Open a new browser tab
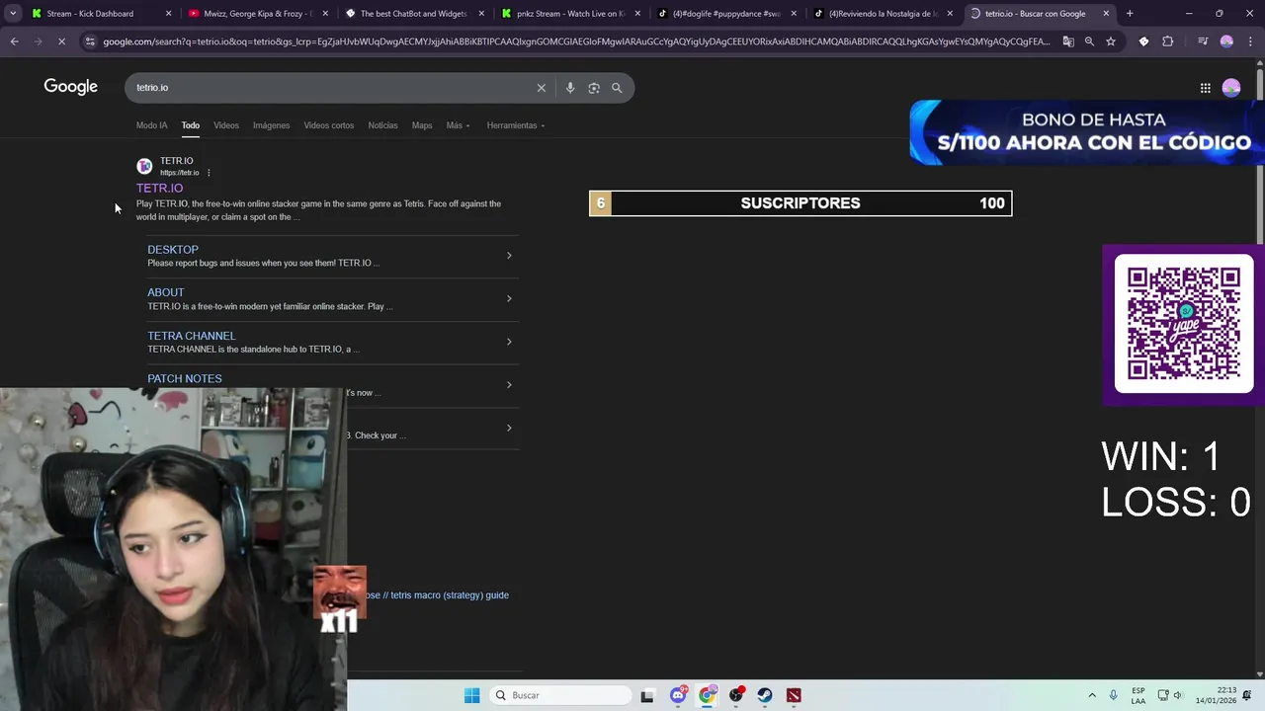Screen dimensions: 1265x711 tap(1130, 14)
